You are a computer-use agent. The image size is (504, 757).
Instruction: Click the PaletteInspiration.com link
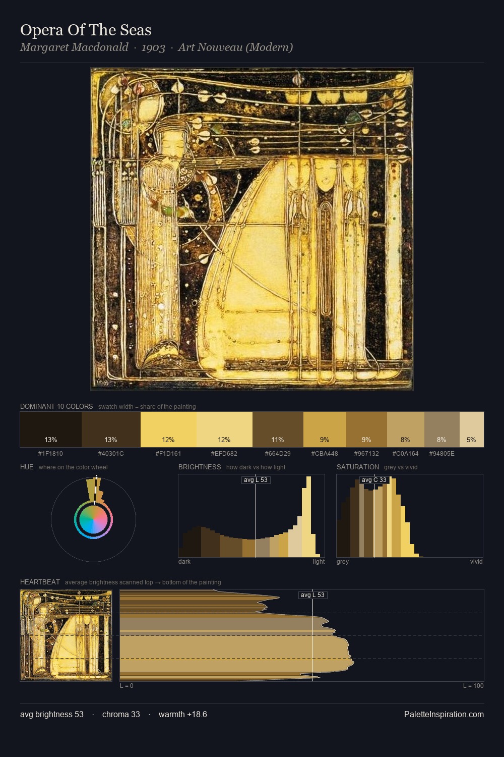tap(444, 714)
